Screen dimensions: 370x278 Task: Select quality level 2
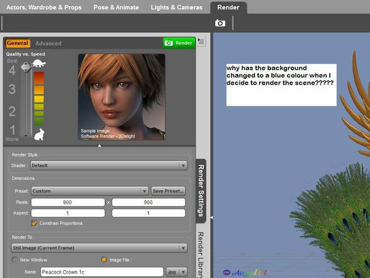coord(12,112)
